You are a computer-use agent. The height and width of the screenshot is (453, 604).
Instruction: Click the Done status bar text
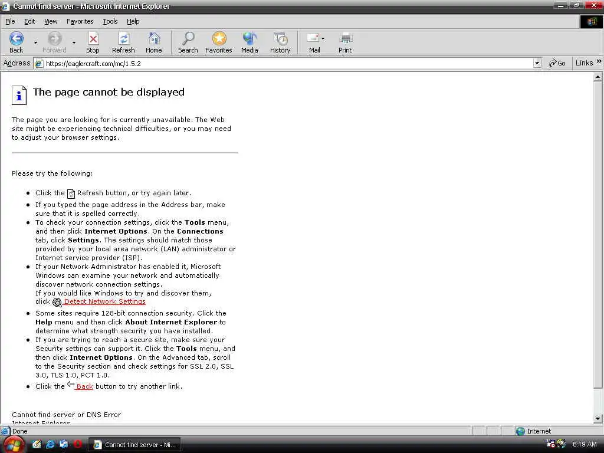pos(19,431)
